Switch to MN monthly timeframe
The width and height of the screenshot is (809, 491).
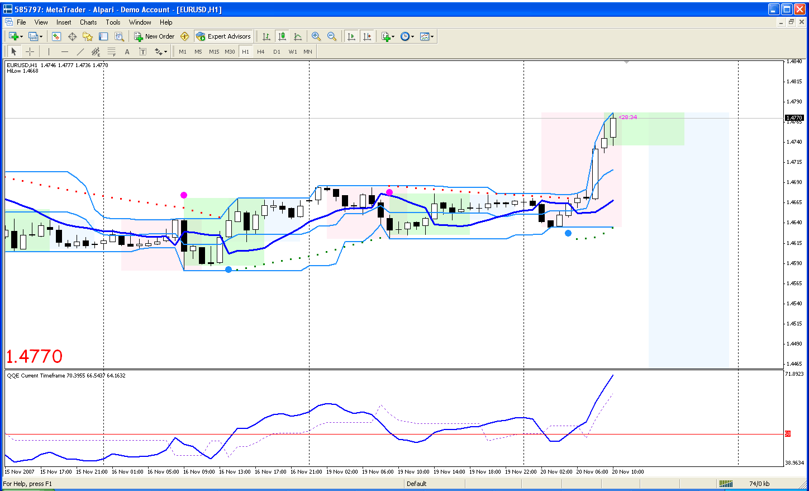point(308,51)
